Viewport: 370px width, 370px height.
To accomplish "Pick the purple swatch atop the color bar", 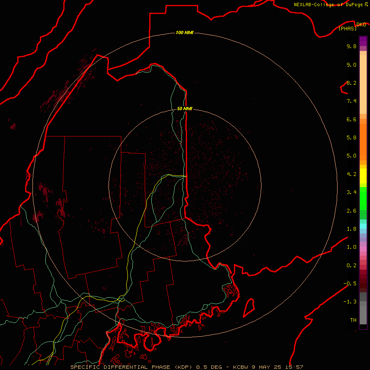I will coord(363,41).
